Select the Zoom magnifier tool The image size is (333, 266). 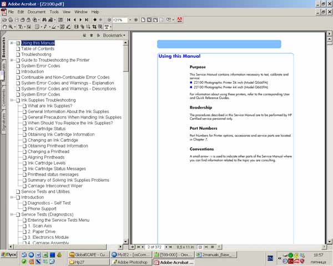pos(11,27)
